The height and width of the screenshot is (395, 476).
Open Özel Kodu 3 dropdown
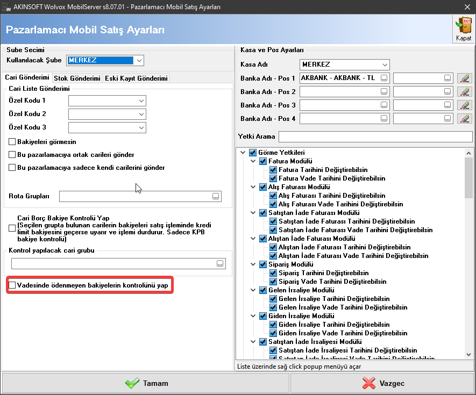(141, 127)
